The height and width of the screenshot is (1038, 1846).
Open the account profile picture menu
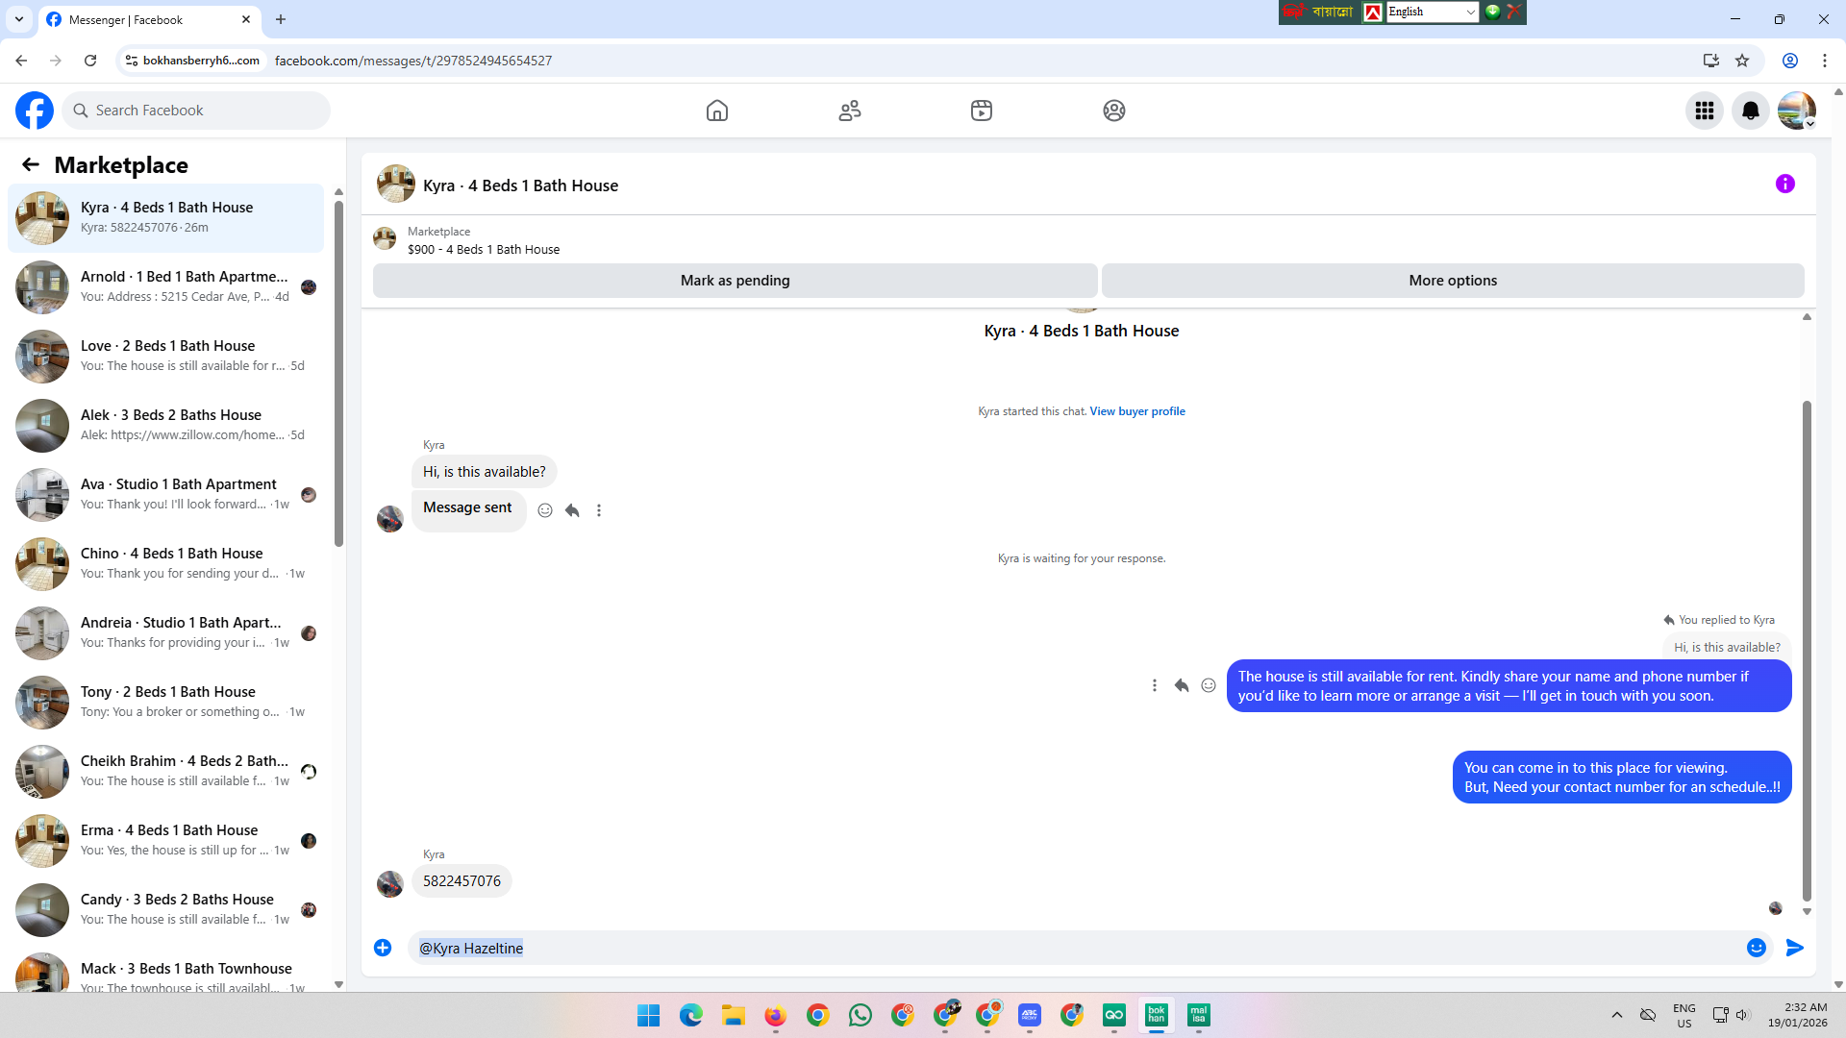[1797, 111]
